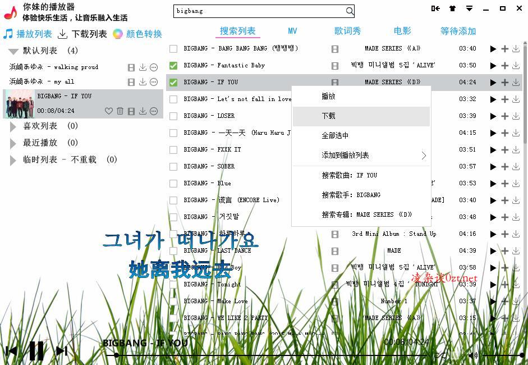528x365 pixels.
Task: Check the Blue checkbox
Action: [x=173, y=184]
